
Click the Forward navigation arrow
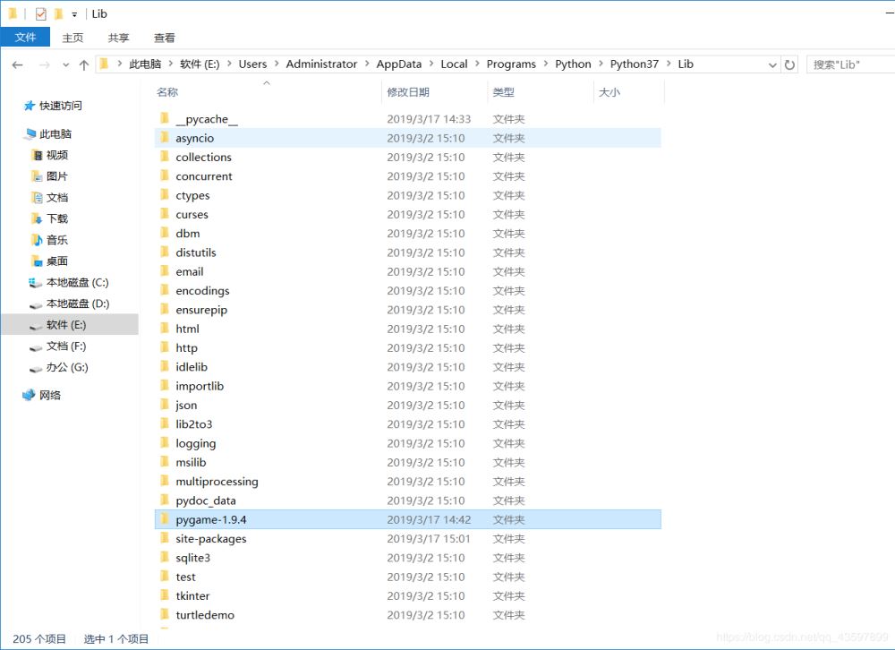click(x=44, y=64)
